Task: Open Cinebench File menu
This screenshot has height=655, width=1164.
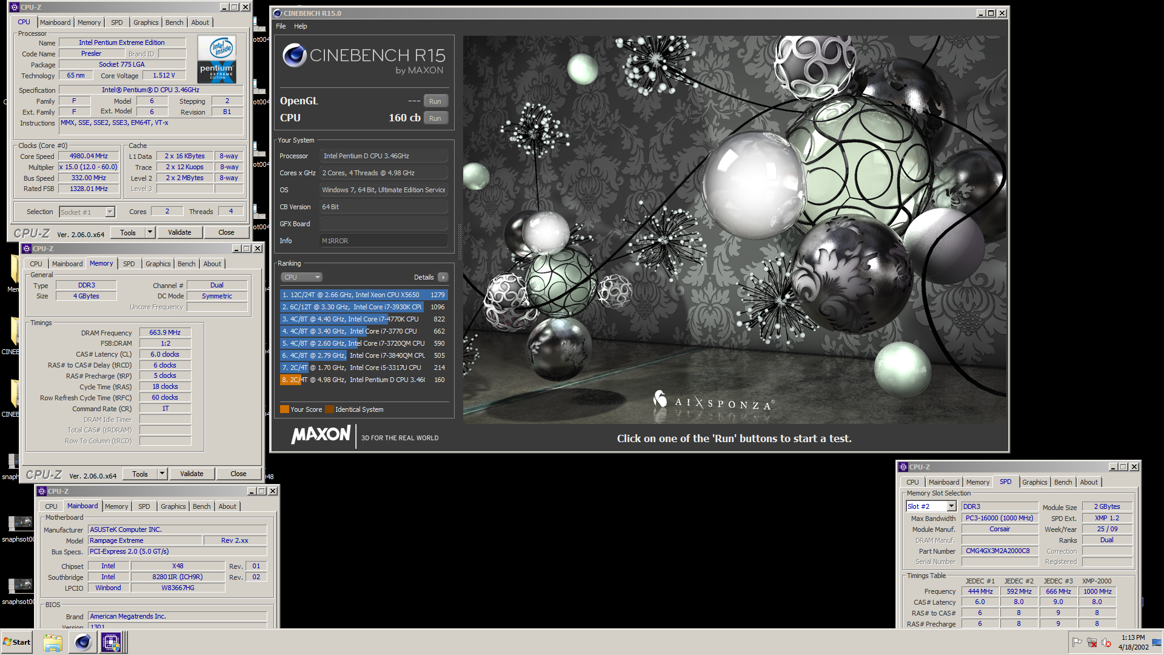Action: pyautogui.click(x=281, y=26)
